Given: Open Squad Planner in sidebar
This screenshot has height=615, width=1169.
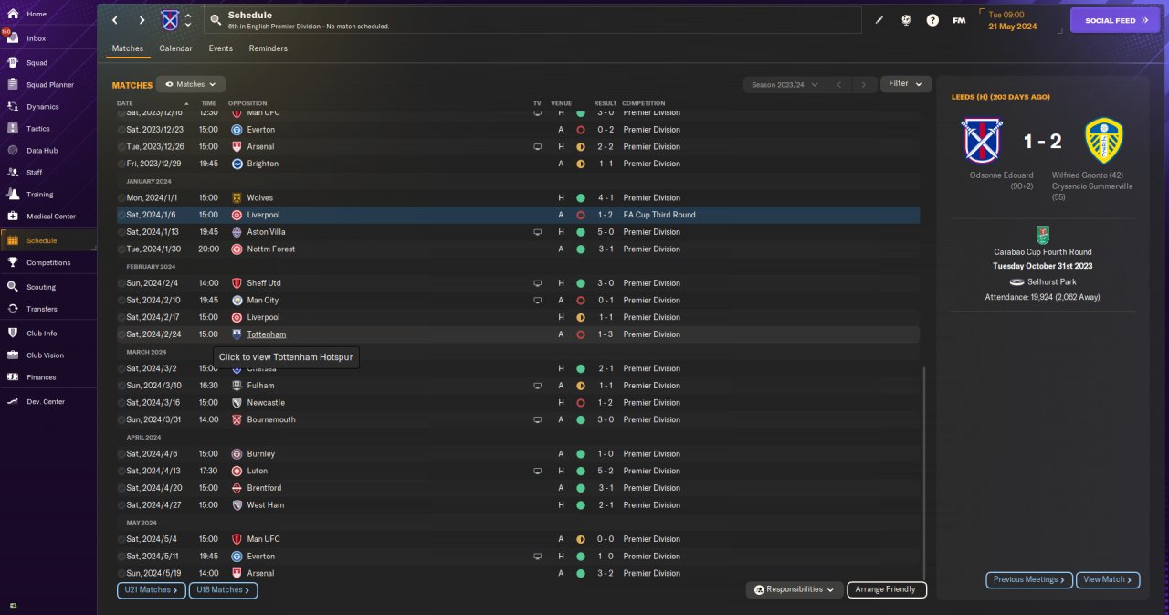Looking at the screenshot, I should (x=50, y=85).
